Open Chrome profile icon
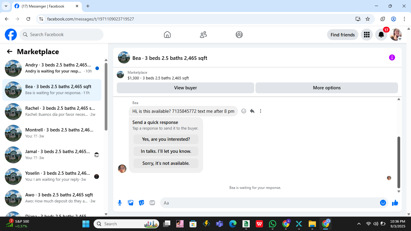411x231 pixels. tap(394, 19)
